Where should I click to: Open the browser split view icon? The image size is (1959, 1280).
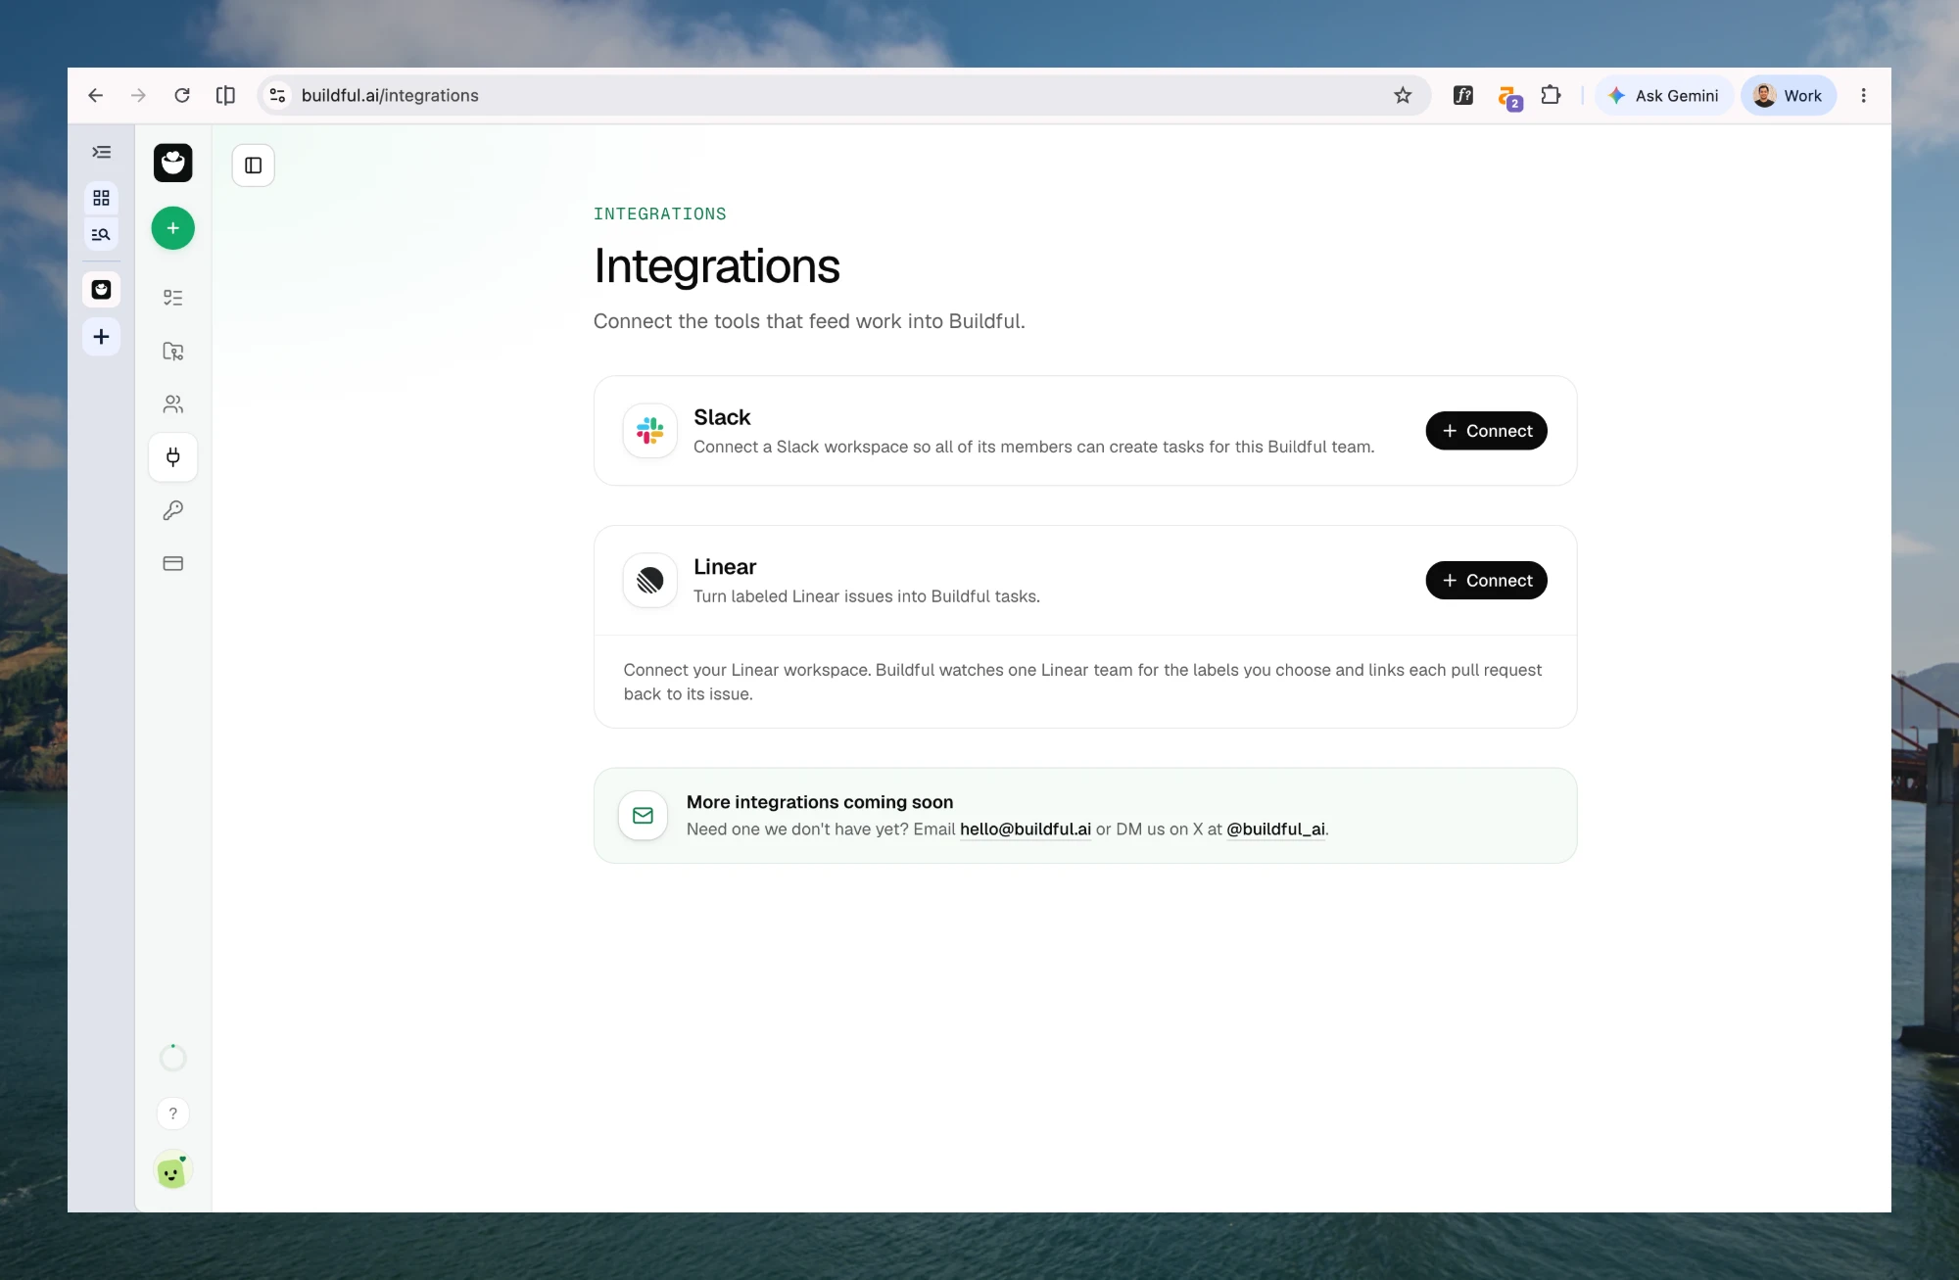[225, 95]
